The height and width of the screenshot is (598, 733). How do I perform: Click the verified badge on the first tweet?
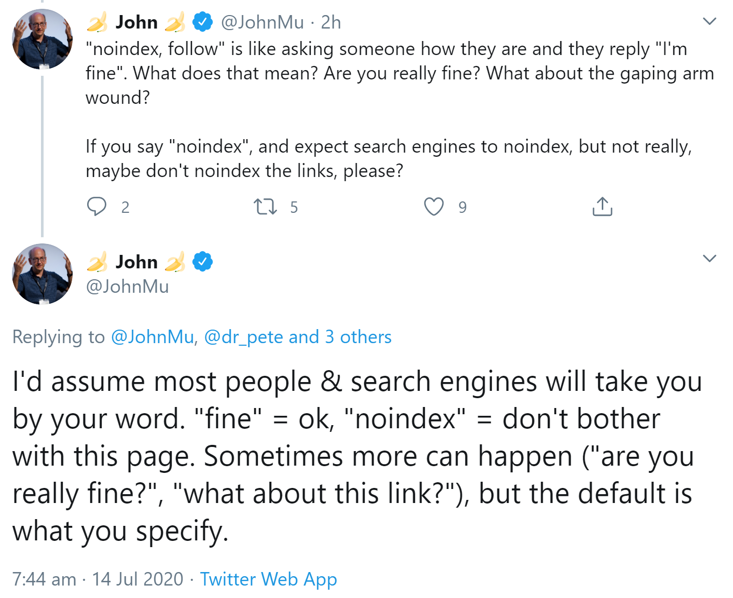(202, 22)
